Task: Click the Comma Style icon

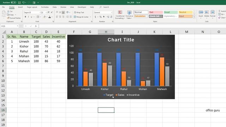Action: tap(103, 17)
